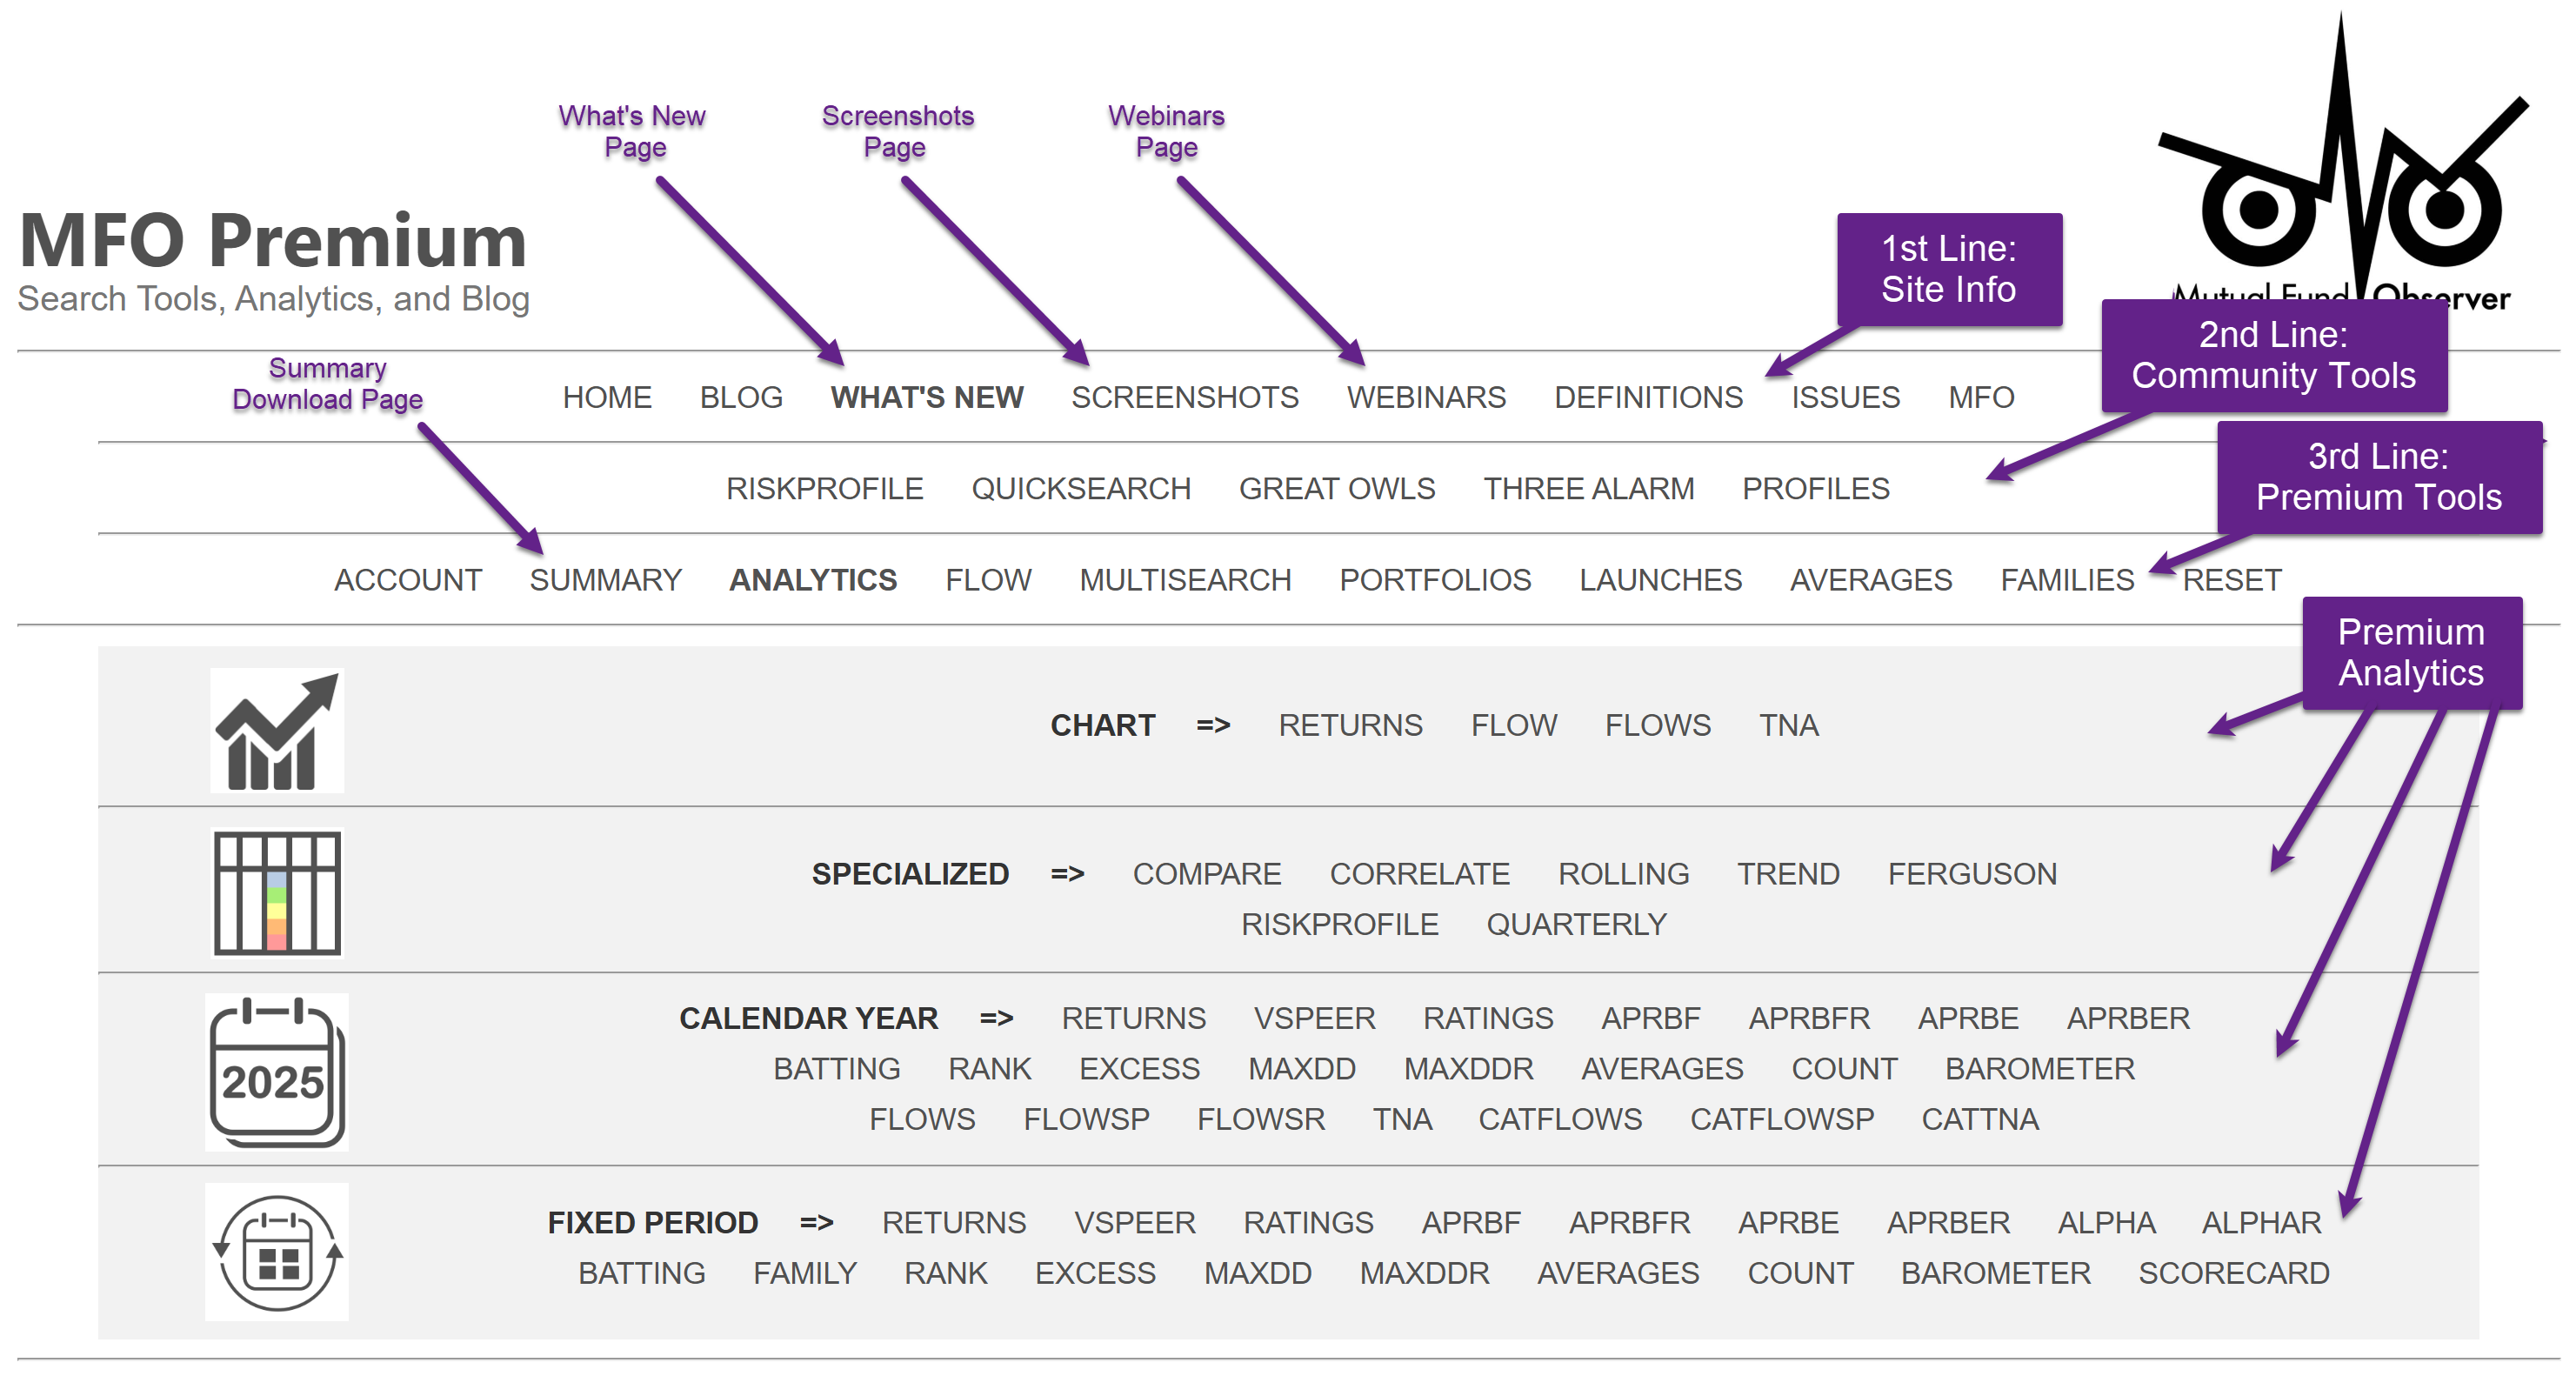Open EXCESS in the FIXED PERIOD section
The width and height of the screenshot is (2576, 1376).
pos(1095,1273)
